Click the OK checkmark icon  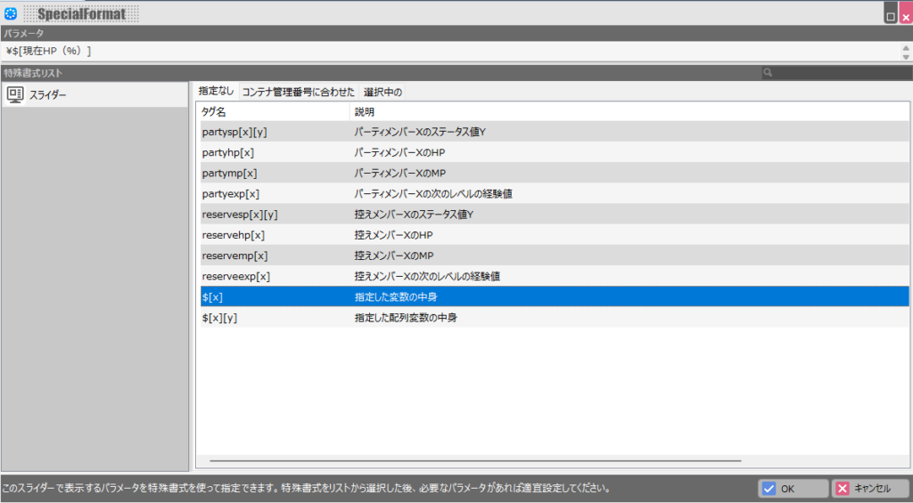(769, 489)
